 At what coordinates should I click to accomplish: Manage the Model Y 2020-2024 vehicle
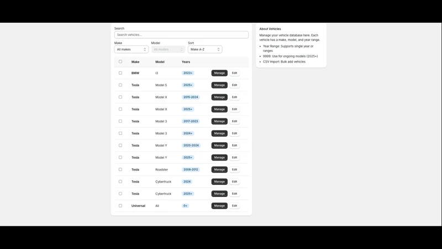tap(219, 146)
